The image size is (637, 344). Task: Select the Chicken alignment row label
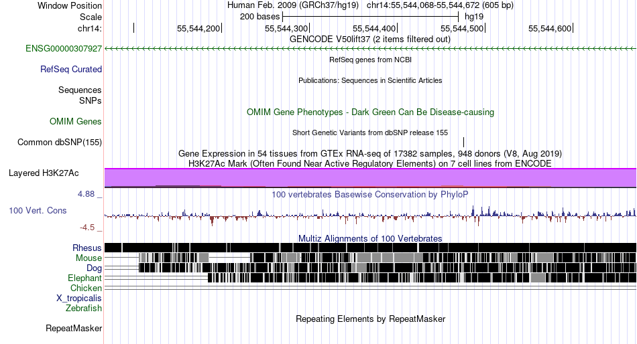86,288
